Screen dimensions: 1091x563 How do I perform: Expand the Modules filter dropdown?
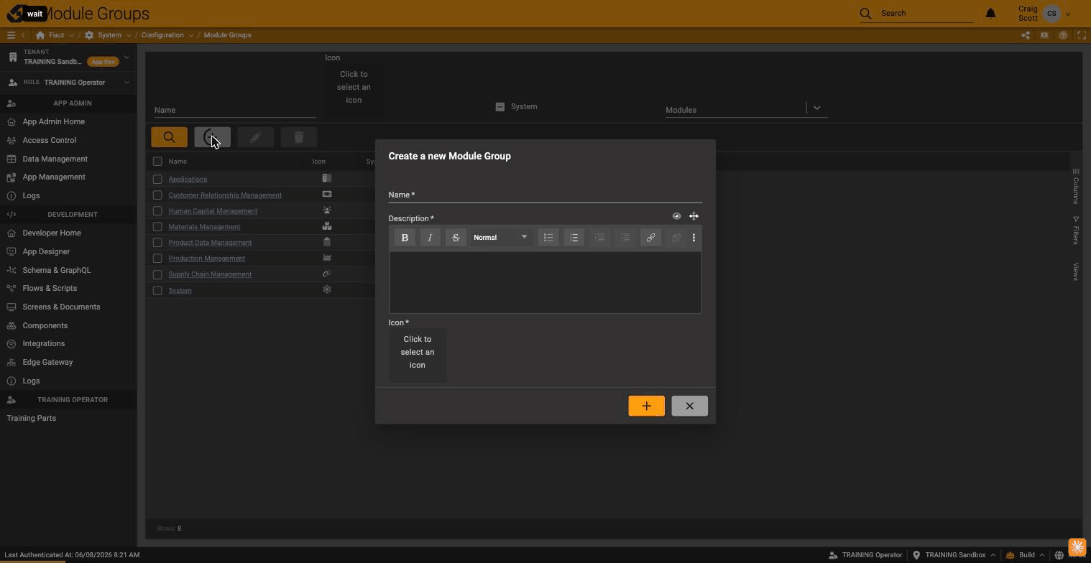click(816, 108)
